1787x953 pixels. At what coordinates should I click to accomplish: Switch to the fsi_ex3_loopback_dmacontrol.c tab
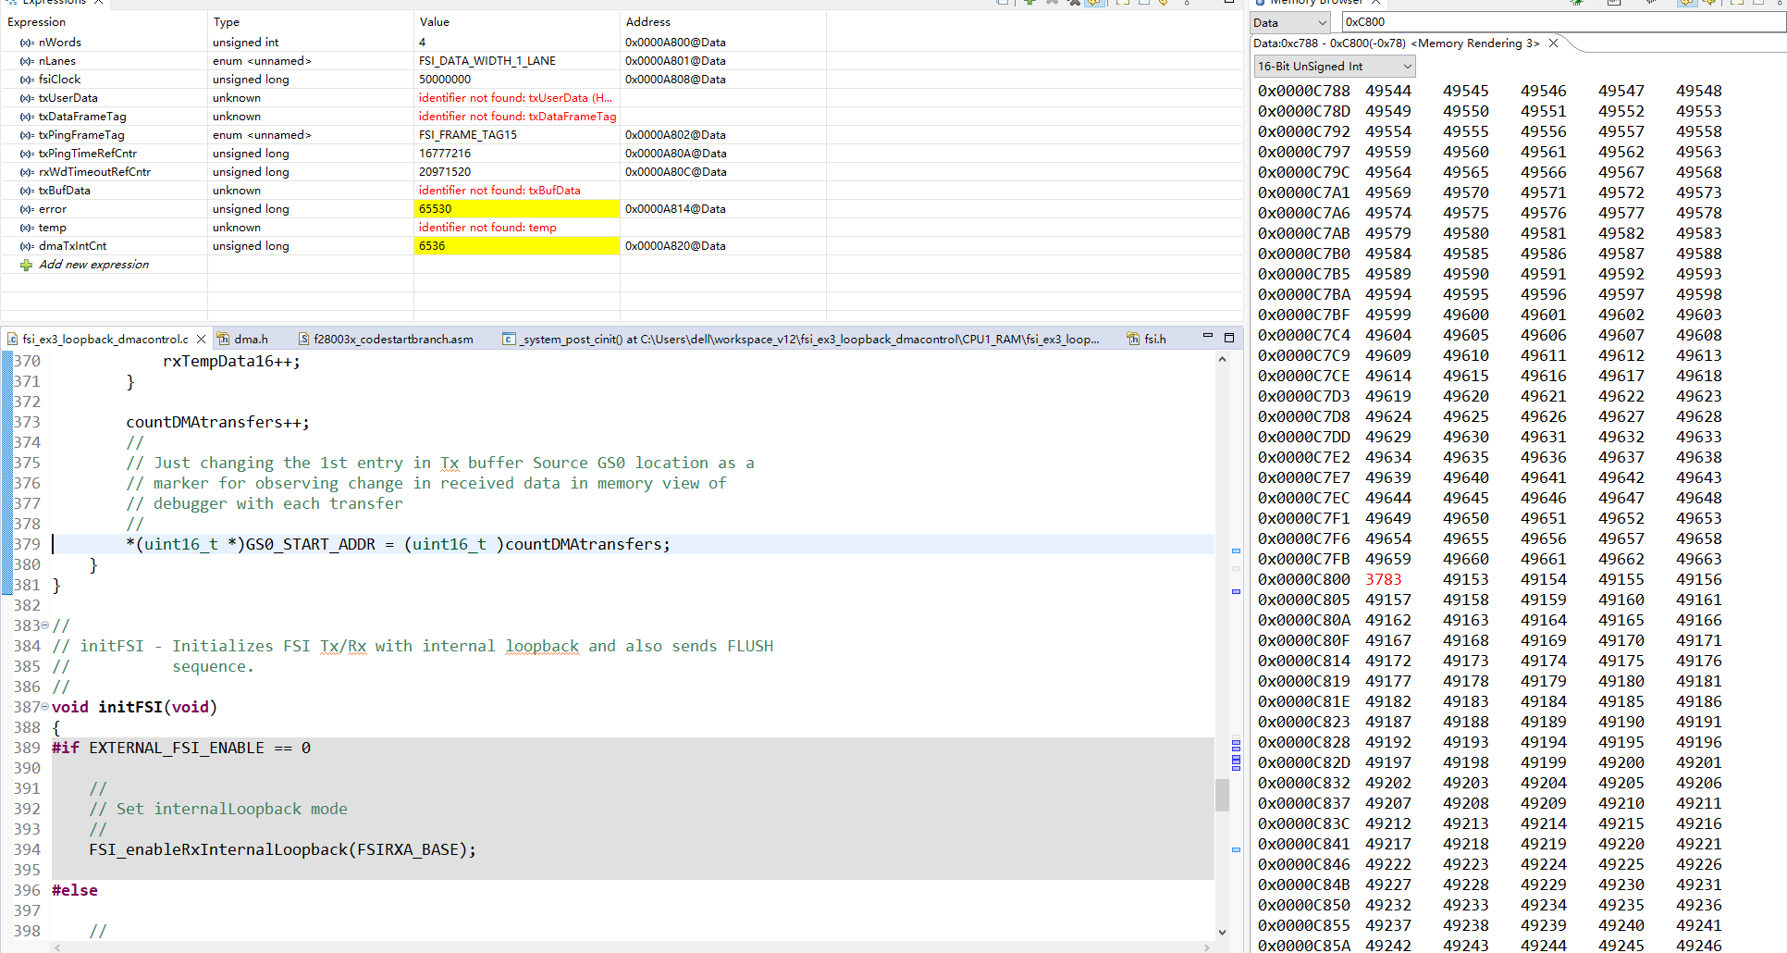tap(105, 340)
